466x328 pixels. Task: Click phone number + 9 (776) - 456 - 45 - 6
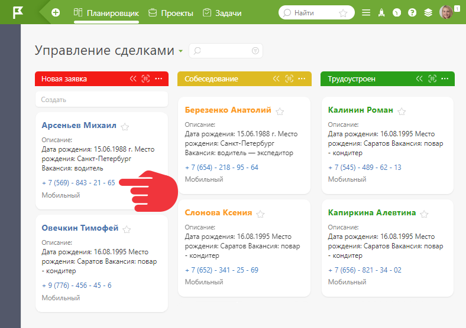[77, 286]
